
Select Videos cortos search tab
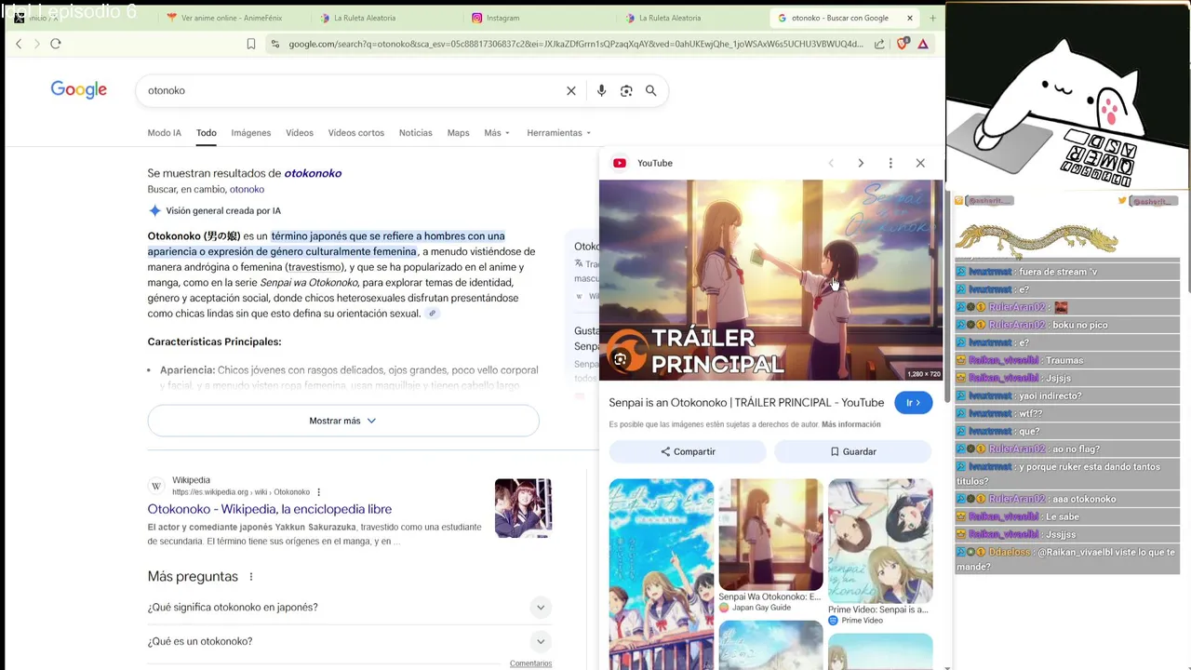tap(356, 133)
